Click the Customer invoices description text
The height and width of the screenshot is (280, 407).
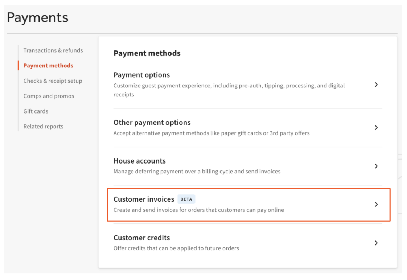198,210
